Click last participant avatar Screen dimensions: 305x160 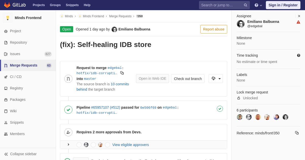click(x=285, y=117)
